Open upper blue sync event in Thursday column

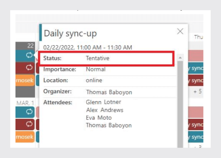[x=196, y=68]
